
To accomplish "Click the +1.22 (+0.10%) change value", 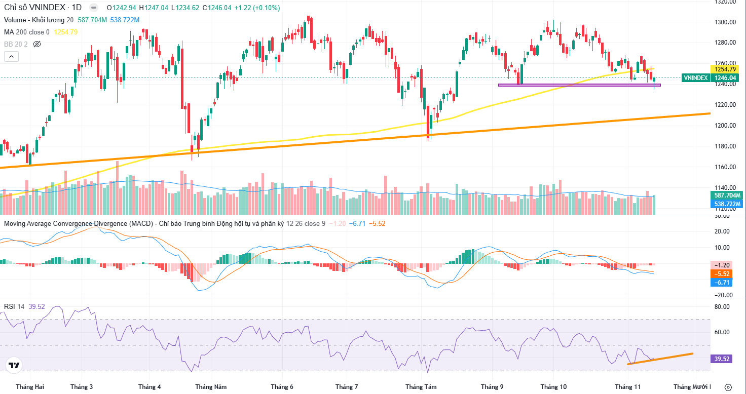I will (x=256, y=8).
